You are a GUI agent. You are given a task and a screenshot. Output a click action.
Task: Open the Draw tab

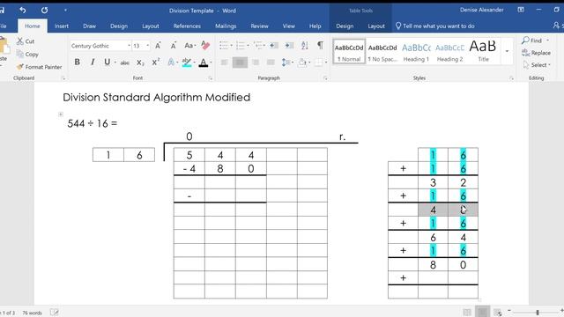pos(89,26)
